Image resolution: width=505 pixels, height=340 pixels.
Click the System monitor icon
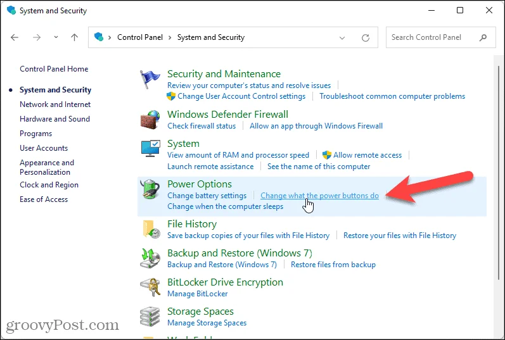coord(150,148)
